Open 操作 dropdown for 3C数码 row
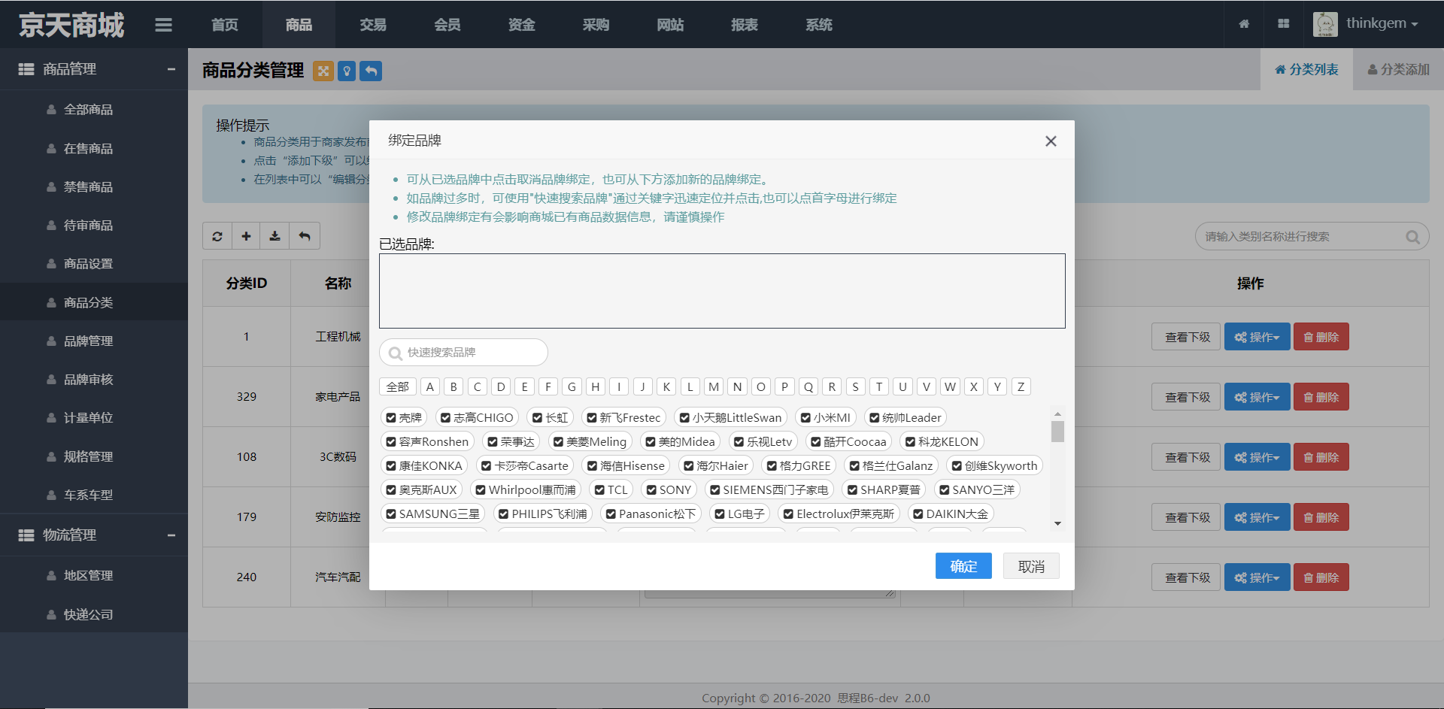Image resolution: width=1444 pixels, height=709 pixels. pos(1257,457)
